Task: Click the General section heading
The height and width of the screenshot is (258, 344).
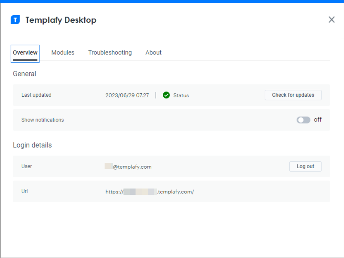Action: tap(24, 74)
